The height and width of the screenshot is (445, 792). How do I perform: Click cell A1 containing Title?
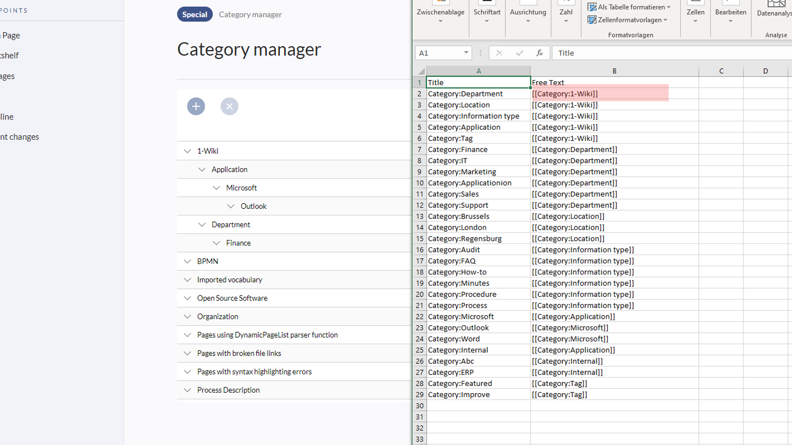pyautogui.click(x=478, y=82)
